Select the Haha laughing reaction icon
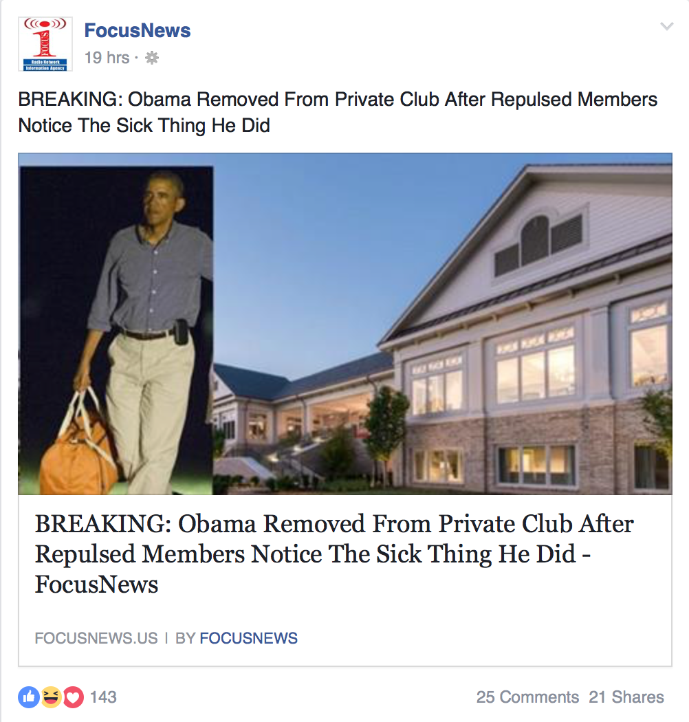Screen dimensions: 689x722 [x=51, y=697]
